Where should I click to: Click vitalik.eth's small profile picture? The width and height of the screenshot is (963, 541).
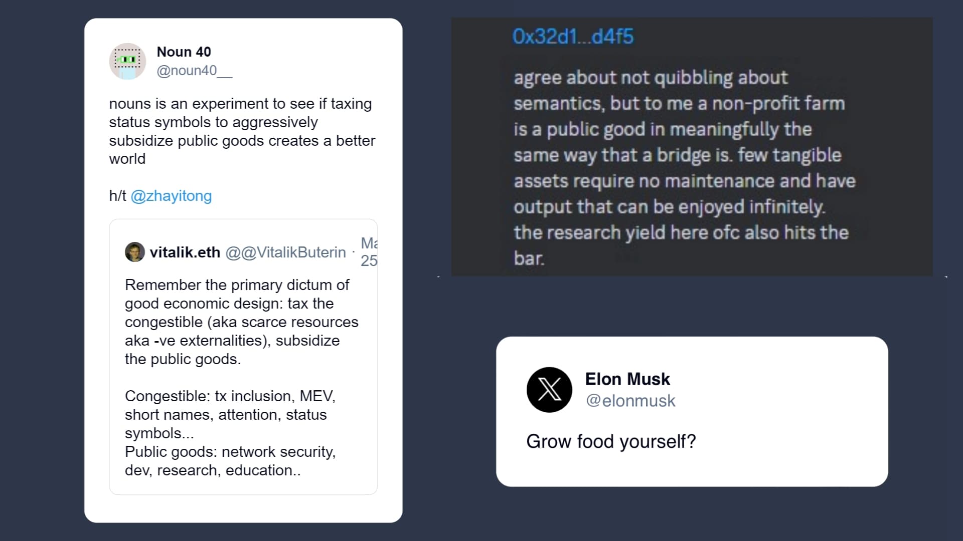[134, 252]
